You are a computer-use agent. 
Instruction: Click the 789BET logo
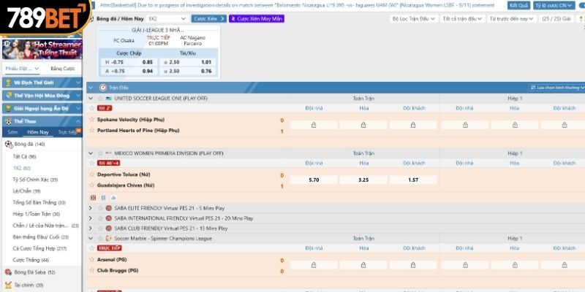[x=42, y=16]
